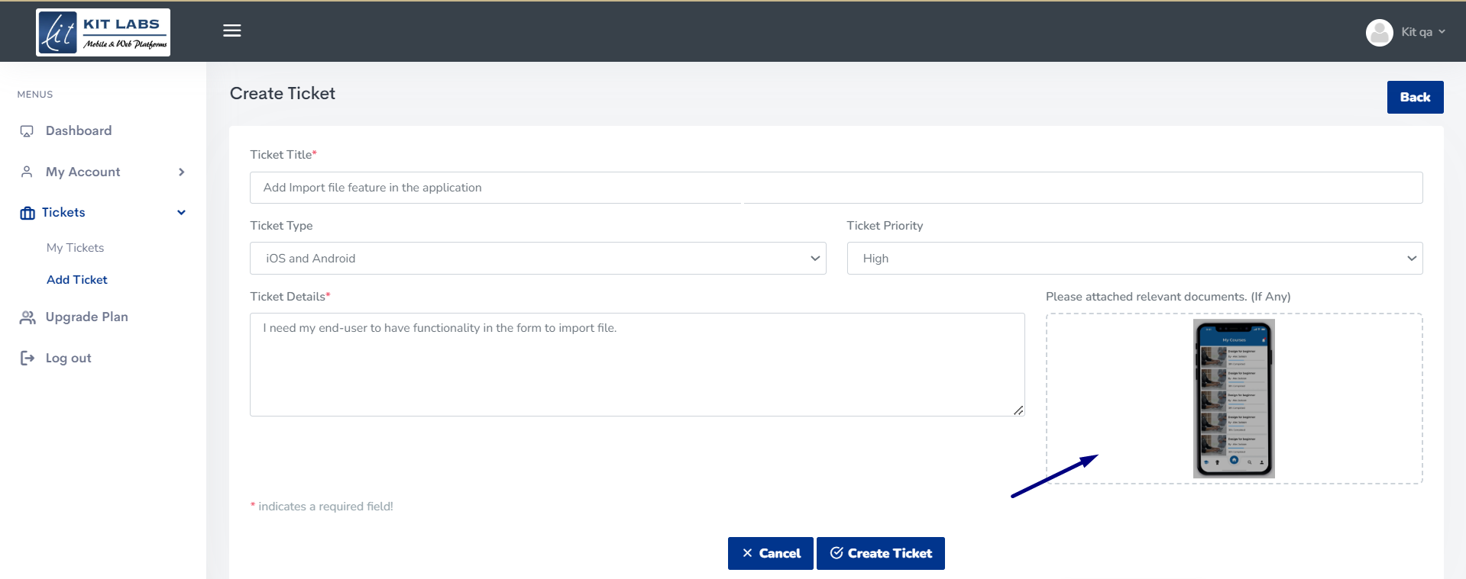Collapse the Tickets submenu chevron
This screenshot has height=579, width=1466.
pos(181,213)
